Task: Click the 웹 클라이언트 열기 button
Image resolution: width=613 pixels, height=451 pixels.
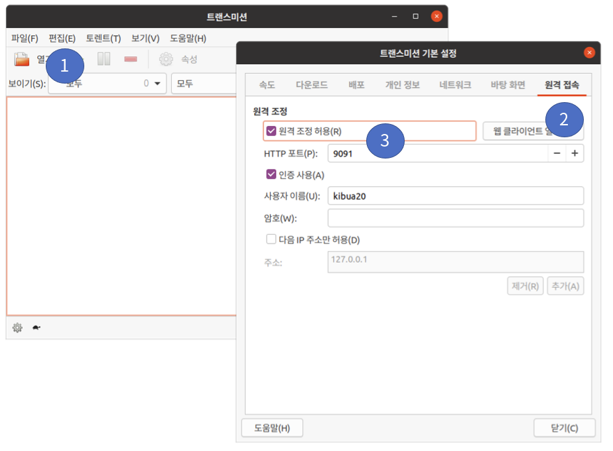Action: tap(533, 131)
